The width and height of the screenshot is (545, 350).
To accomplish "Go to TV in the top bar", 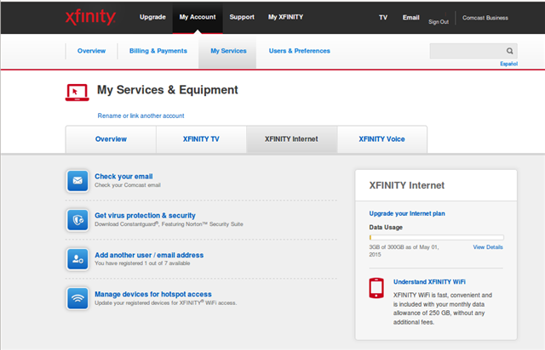I will 383,17.
